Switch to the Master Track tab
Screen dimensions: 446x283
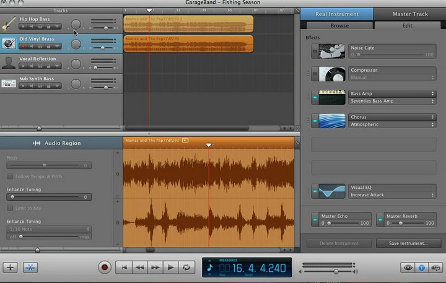(410, 14)
